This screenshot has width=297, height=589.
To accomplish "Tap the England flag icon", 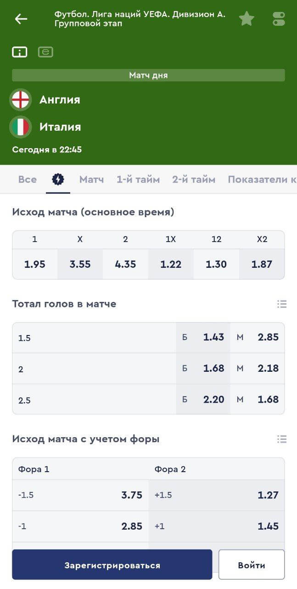I will (x=21, y=99).
